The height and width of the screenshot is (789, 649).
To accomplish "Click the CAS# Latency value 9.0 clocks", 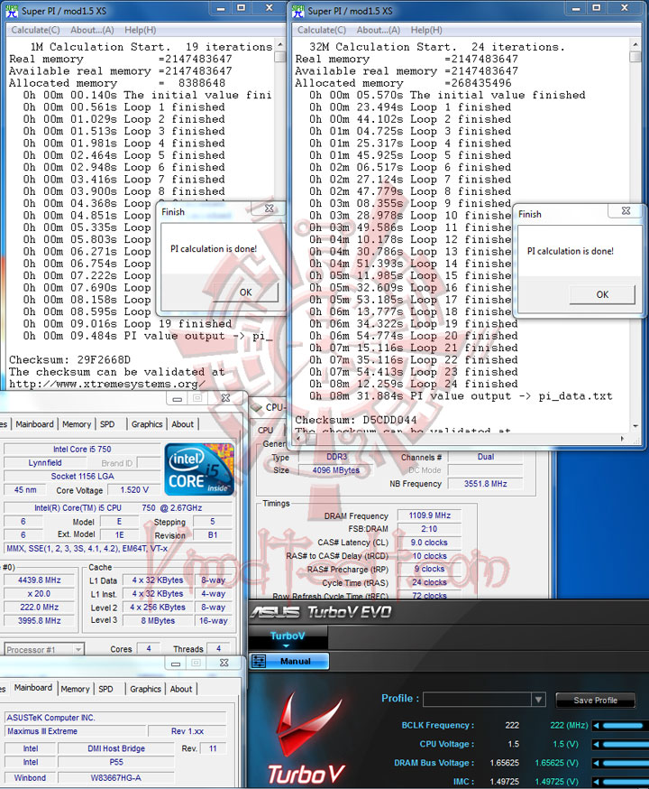I will click(x=429, y=543).
